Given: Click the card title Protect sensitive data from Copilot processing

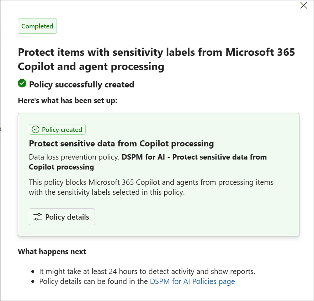Looking at the screenshot, I should (121, 144).
